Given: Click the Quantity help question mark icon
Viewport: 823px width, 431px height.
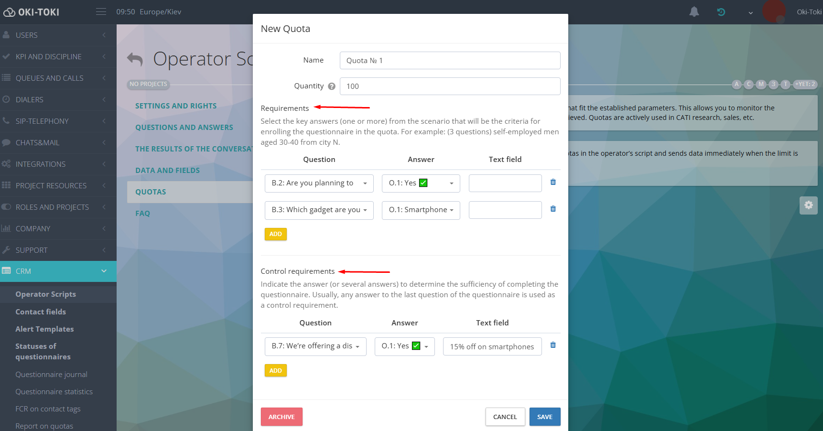Looking at the screenshot, I should [x=332, y=86].
